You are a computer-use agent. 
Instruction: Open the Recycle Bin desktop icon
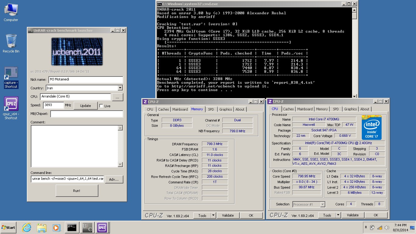coord(11,44)
